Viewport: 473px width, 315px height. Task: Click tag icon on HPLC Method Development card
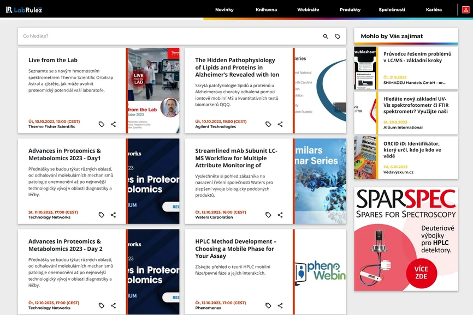pos(268,306)
